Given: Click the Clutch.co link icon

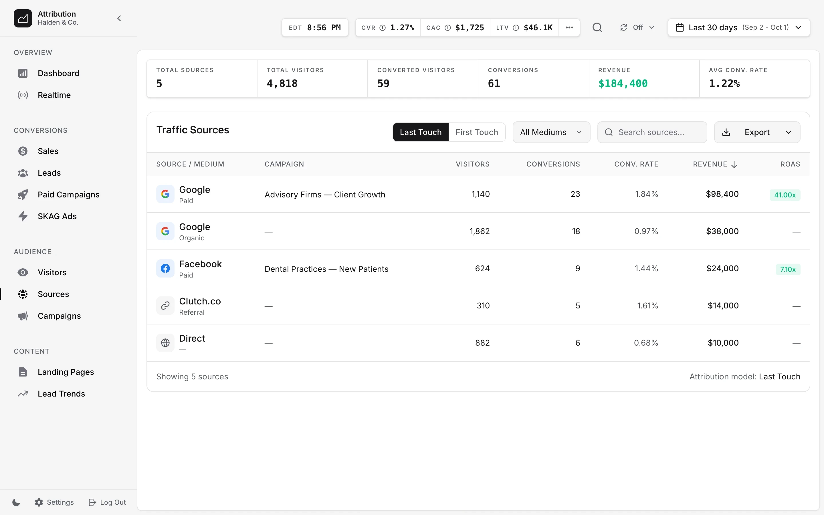Looking at the screenshot, I should pos(165,306).
